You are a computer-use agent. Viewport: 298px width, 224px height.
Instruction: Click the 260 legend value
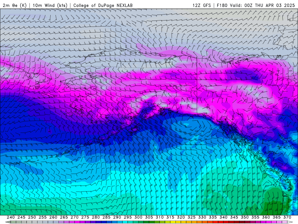pos(53,217)
